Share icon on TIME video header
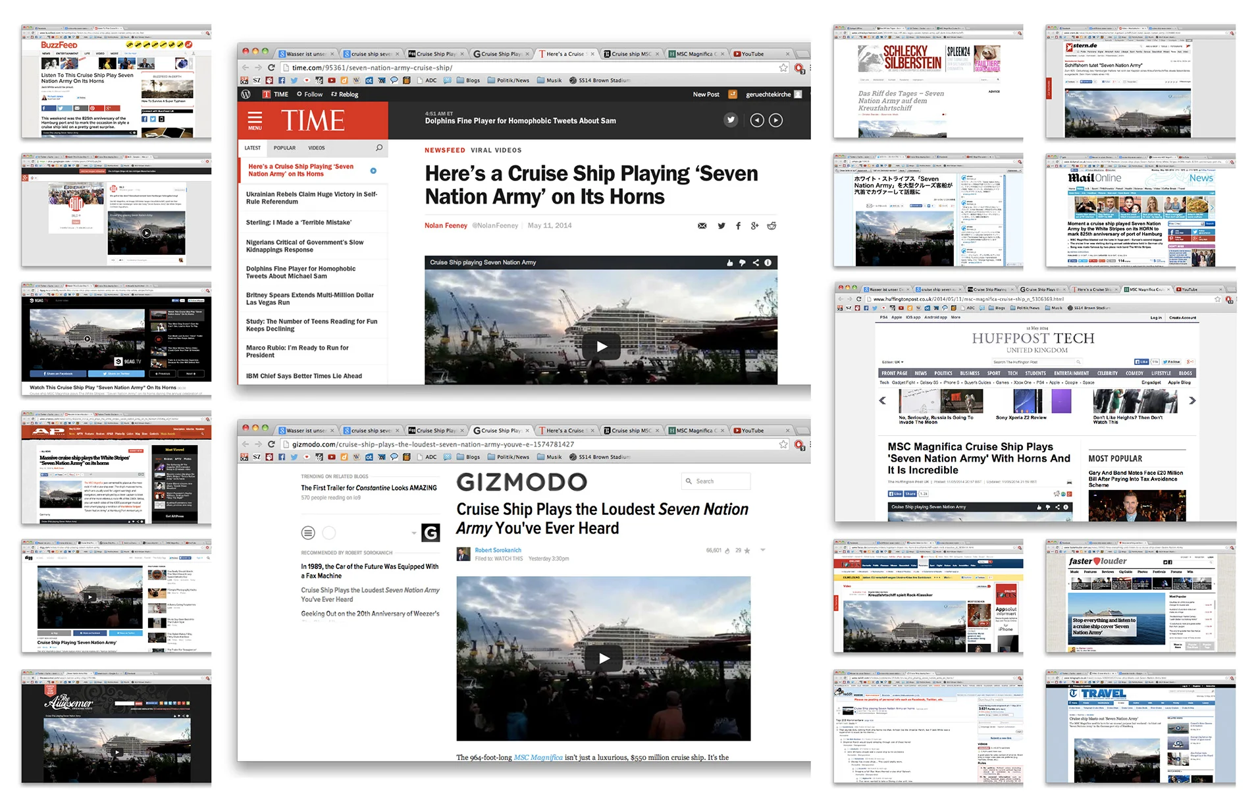The image size is (1256, 804). click(x=756, y=263)
